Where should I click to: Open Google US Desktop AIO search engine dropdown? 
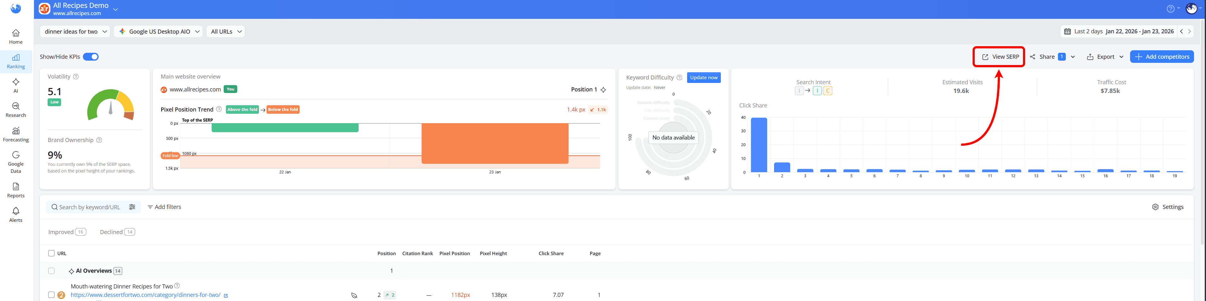158,31
